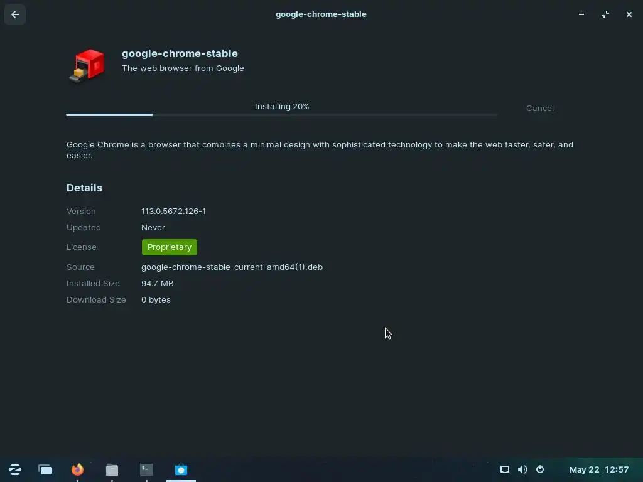Image resolution: width=643 pixels, height=482 pixels.
Task: Open the Terminal from taskbar
Action: tap(146, 469)
